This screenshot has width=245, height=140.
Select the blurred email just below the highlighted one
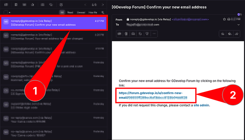pyautogui.click(x=54, y=36)
